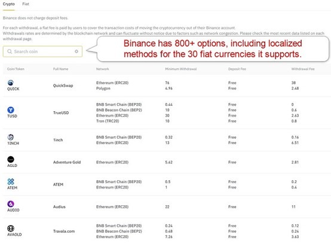
Task: Click BNB Smart Chain (BEP20) in 1inch row
Action: 119,137
